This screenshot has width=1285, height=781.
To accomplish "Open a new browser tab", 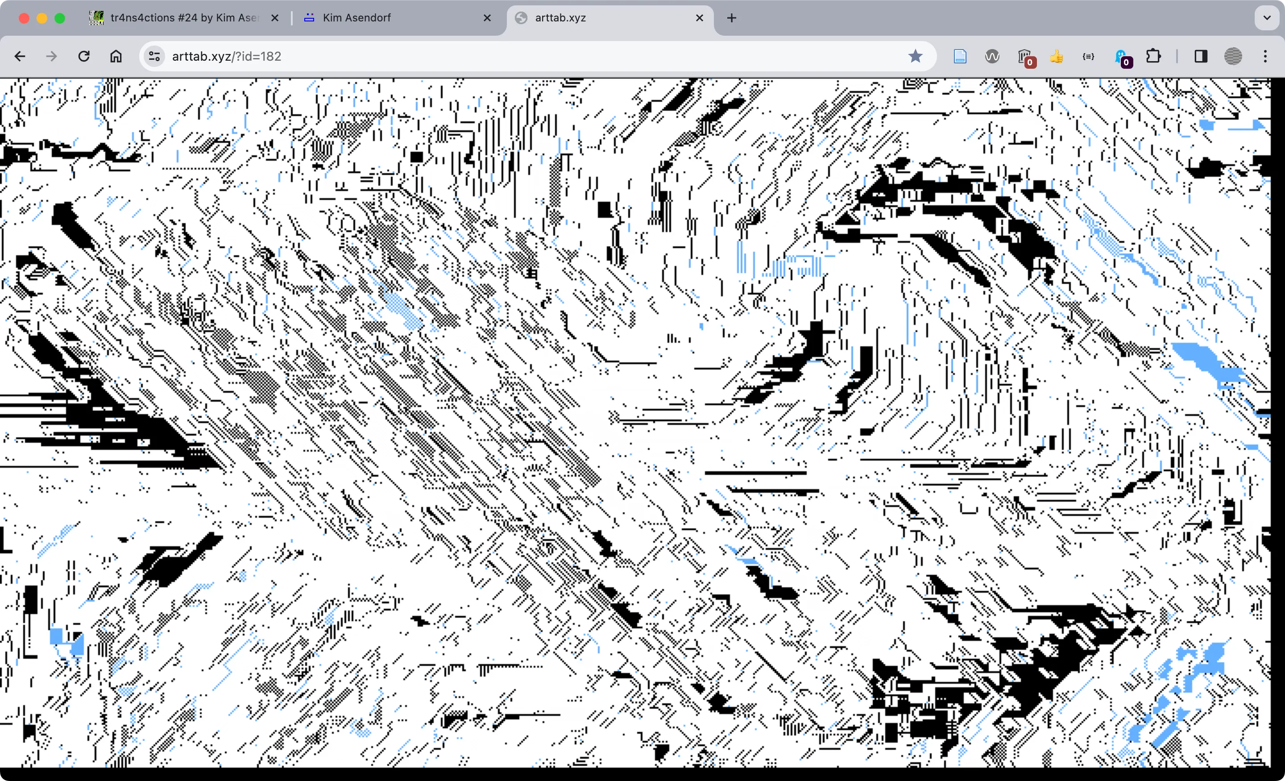I will point(732,18).
